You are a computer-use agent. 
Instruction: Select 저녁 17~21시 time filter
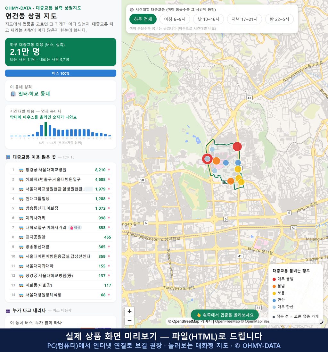(244, 19)
